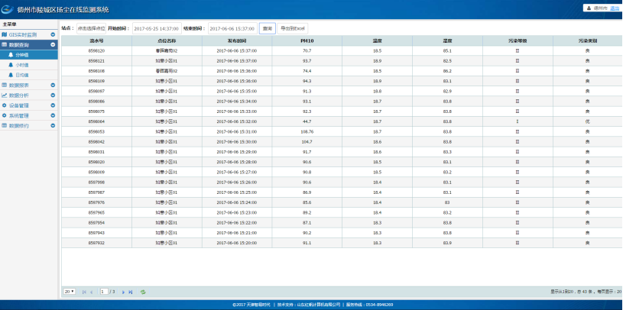This screenshot has height=310, width=623.
Task: Go to the next page arrow
Action: pyautogui.click(x=124, y=292)
